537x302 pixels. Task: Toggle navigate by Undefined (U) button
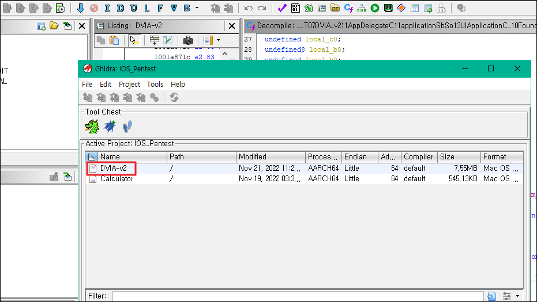tap(134, 8)
